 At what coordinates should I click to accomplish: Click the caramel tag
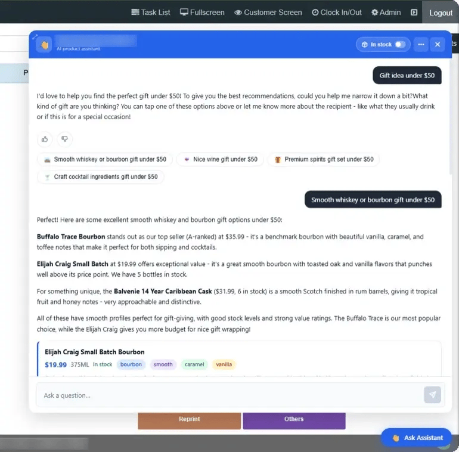point(194,364)
